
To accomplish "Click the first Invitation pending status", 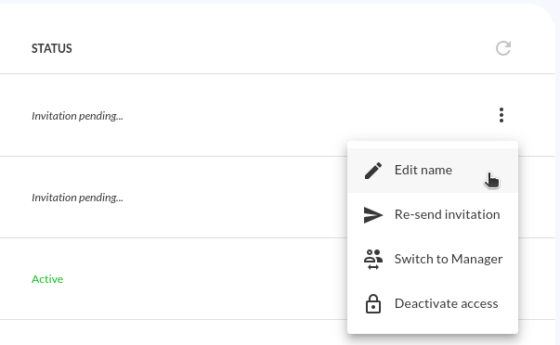I will 77,116.
